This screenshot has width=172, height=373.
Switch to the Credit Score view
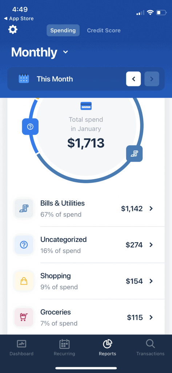click(104, 31)
